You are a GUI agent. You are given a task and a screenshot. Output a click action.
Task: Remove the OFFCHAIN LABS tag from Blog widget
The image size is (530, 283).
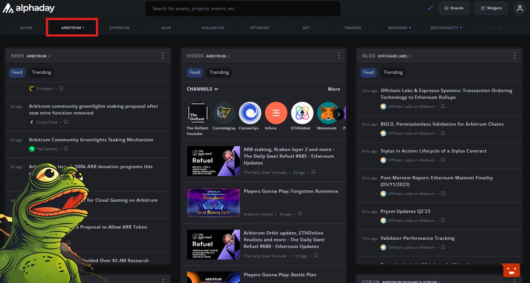pyautogui.click(x=410, y=56)
